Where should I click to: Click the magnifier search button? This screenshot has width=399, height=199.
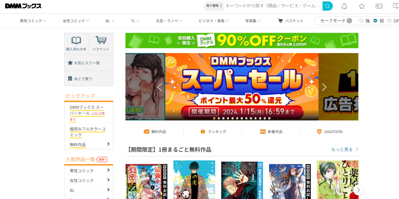point(327,6)
